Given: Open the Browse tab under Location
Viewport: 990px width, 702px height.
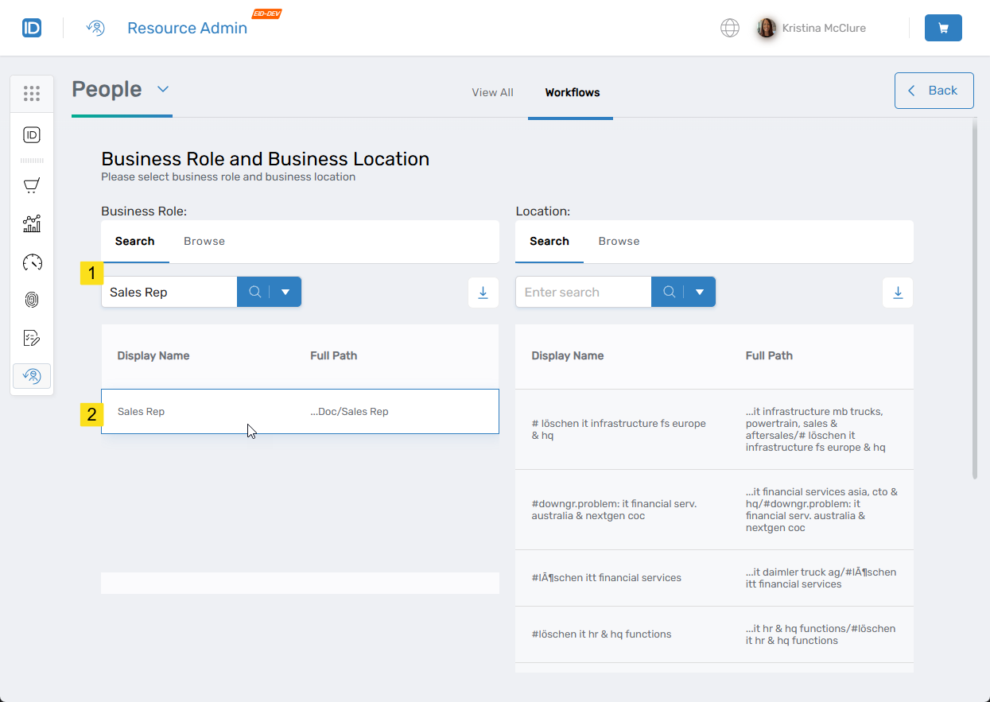Looking at the screenshot, I should pos(619,241).
